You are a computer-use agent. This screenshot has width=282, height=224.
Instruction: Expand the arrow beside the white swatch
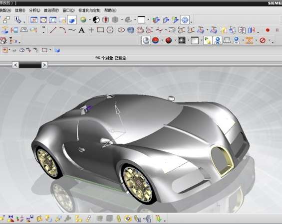[x=148, y=20]
